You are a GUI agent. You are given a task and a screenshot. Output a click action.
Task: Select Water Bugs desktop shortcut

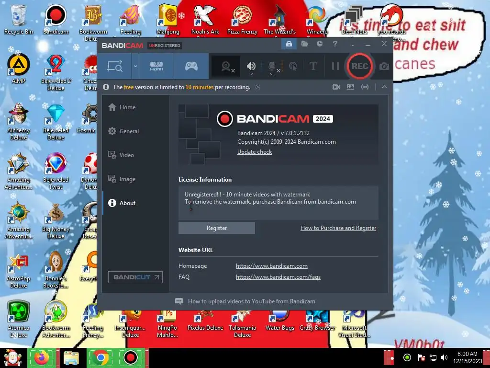pyautogui.click(x=279, y=321)
